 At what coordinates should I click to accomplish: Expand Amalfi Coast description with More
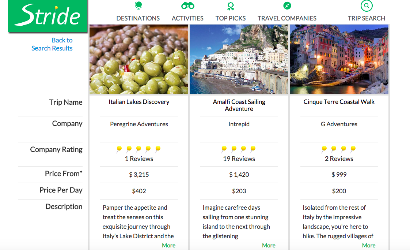click(x=269, y=245)
